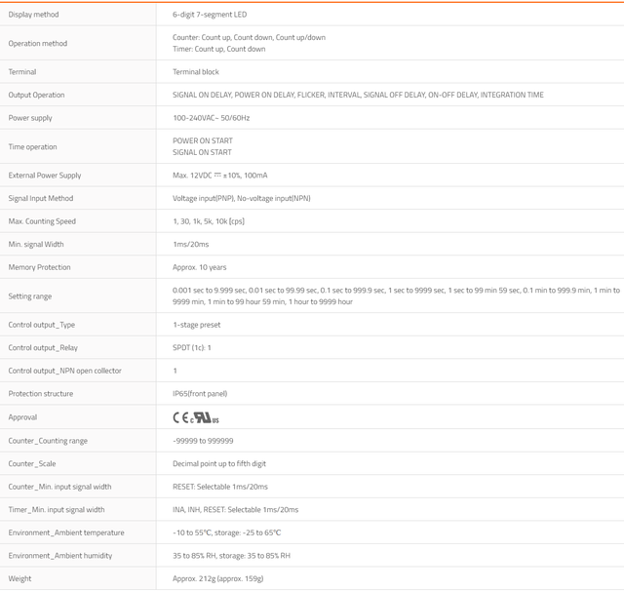
Task: Click the "100-240VAC~ 50/60Hz" power supply value
Action: click(x=212, y=118)
